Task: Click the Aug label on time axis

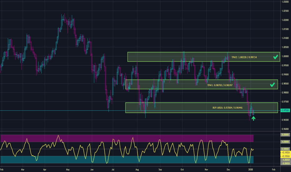Action: click(x=137, y=169)
